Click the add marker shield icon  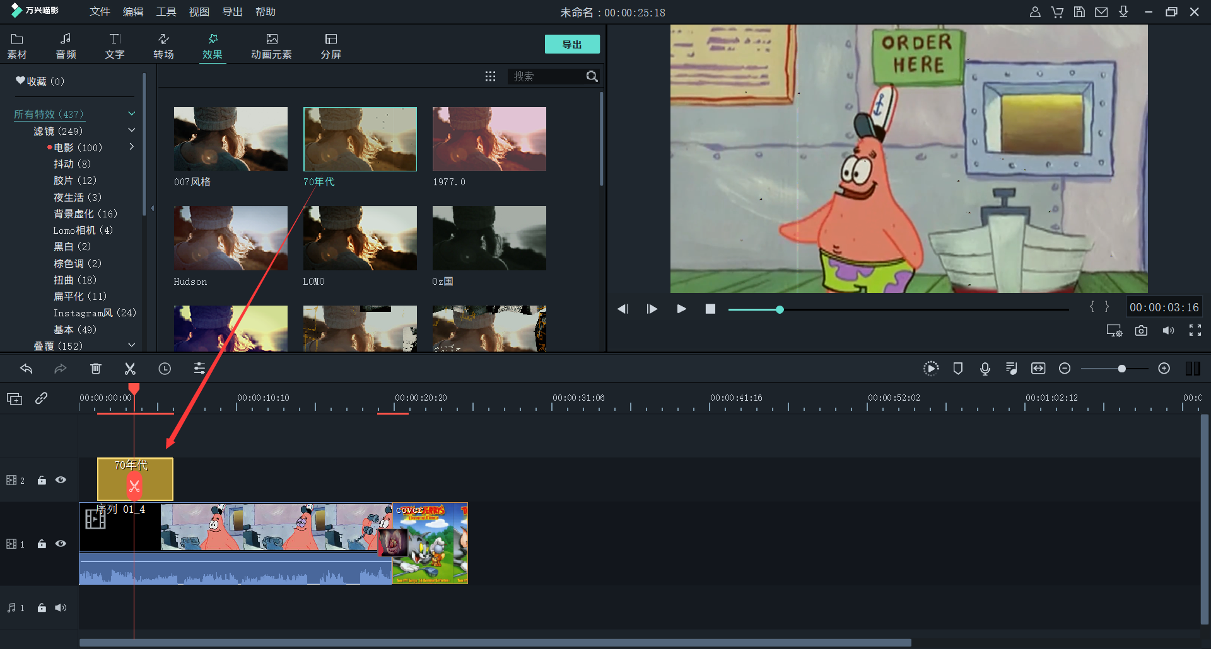(x=957, y=369)
